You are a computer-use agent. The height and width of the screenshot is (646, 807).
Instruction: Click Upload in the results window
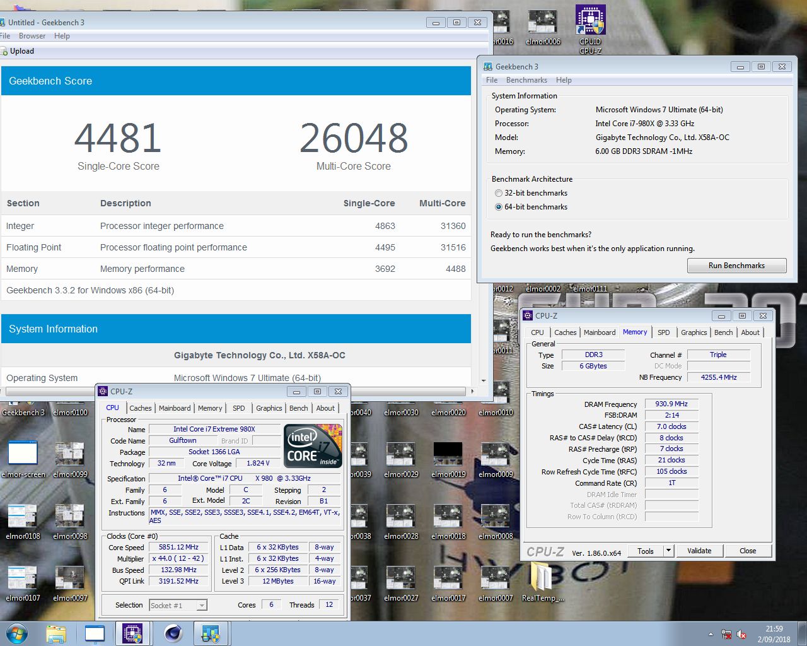(x=17, y=51)
